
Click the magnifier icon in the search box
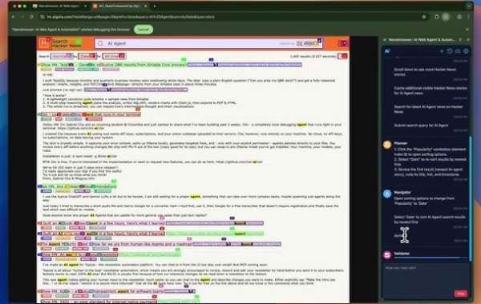tap(100, 43)
